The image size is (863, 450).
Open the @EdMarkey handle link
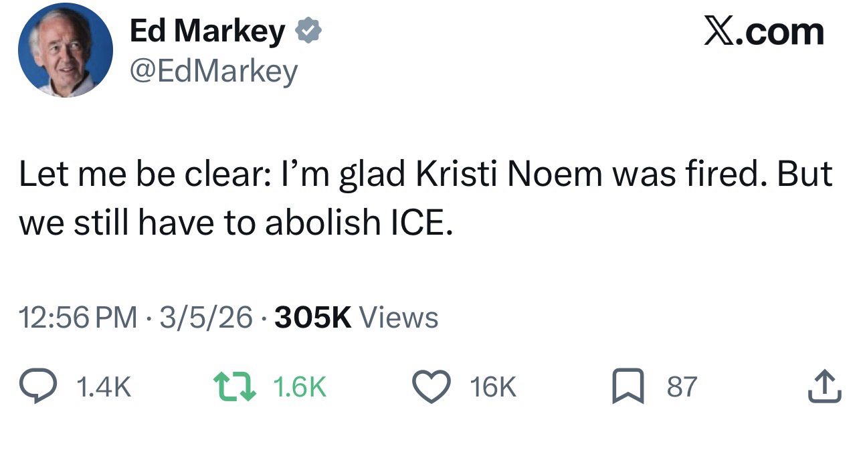point(213,71)
